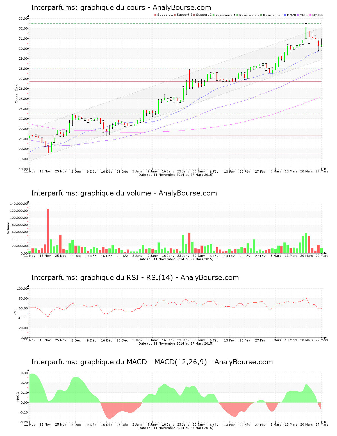Click the '26.00' value on the price axis
337x436 pixels.
(23, 89)
